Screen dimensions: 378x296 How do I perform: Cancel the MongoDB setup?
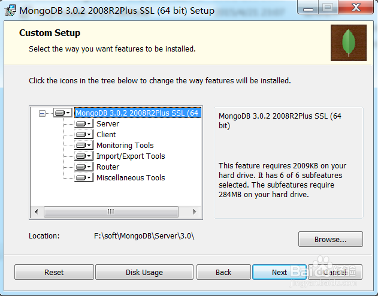pyautogui.click(x=335, y=272)
